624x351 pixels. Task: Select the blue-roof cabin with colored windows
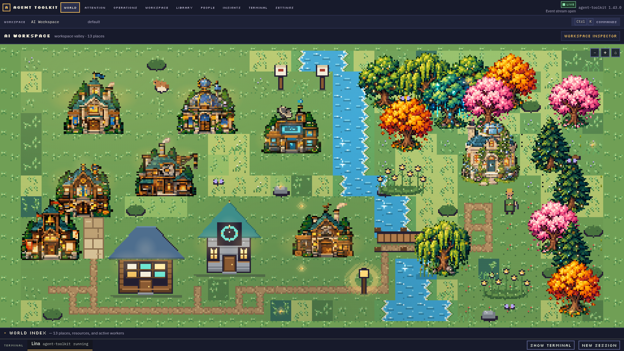tap(146, 261)
